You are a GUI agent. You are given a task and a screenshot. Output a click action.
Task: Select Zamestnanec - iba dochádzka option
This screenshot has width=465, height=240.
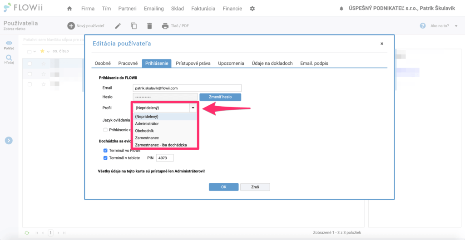point(164,145)
